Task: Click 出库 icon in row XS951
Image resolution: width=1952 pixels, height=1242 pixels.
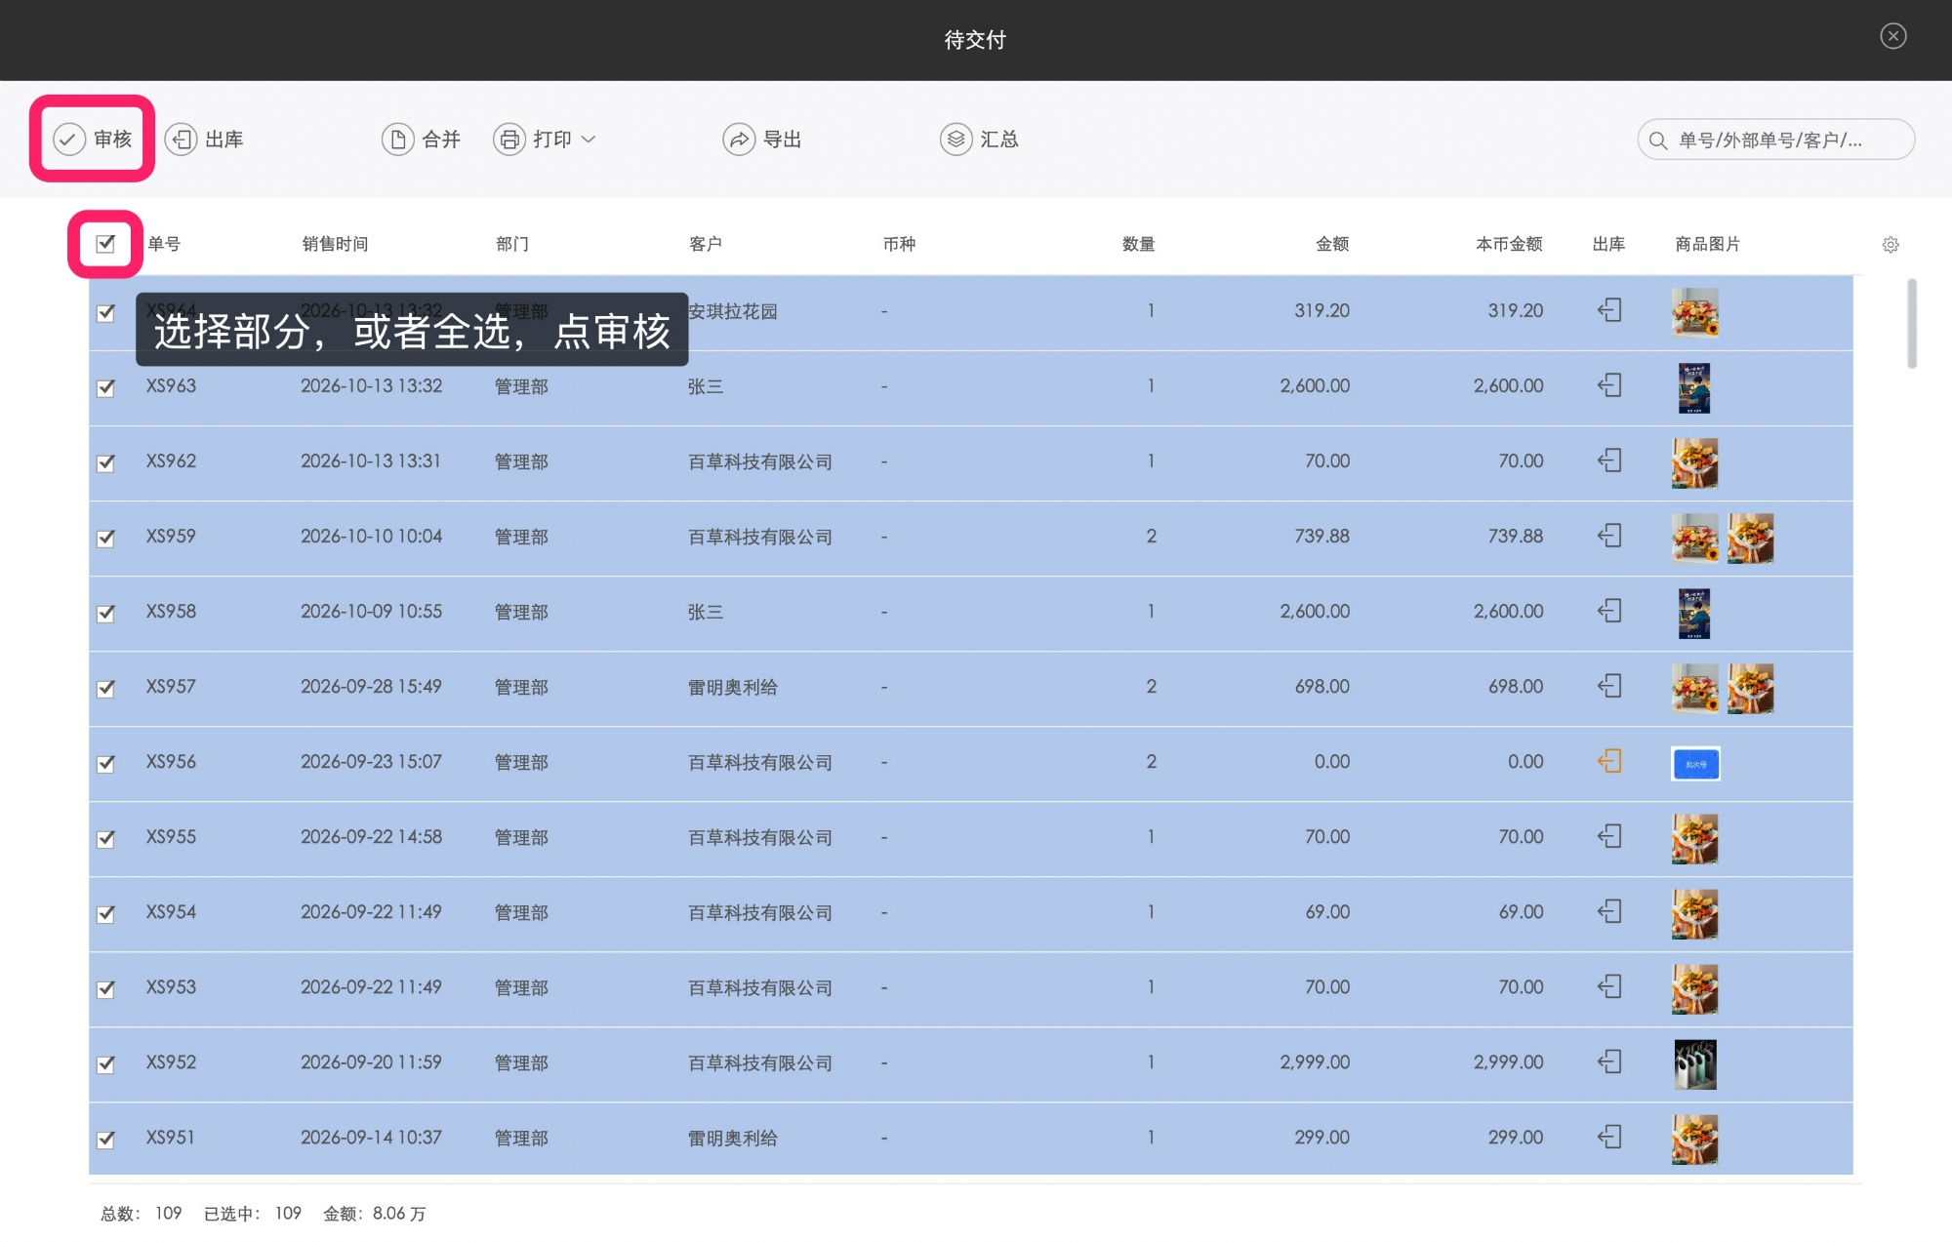Action: (x=1609, y=1137)
